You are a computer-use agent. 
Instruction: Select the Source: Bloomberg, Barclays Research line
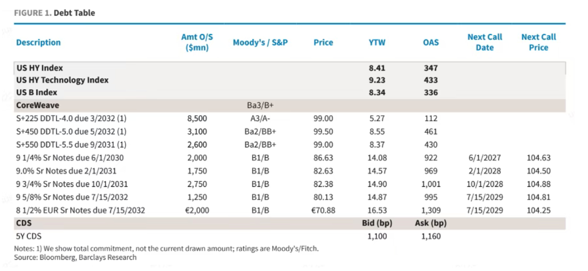click(x=75, y=257)
